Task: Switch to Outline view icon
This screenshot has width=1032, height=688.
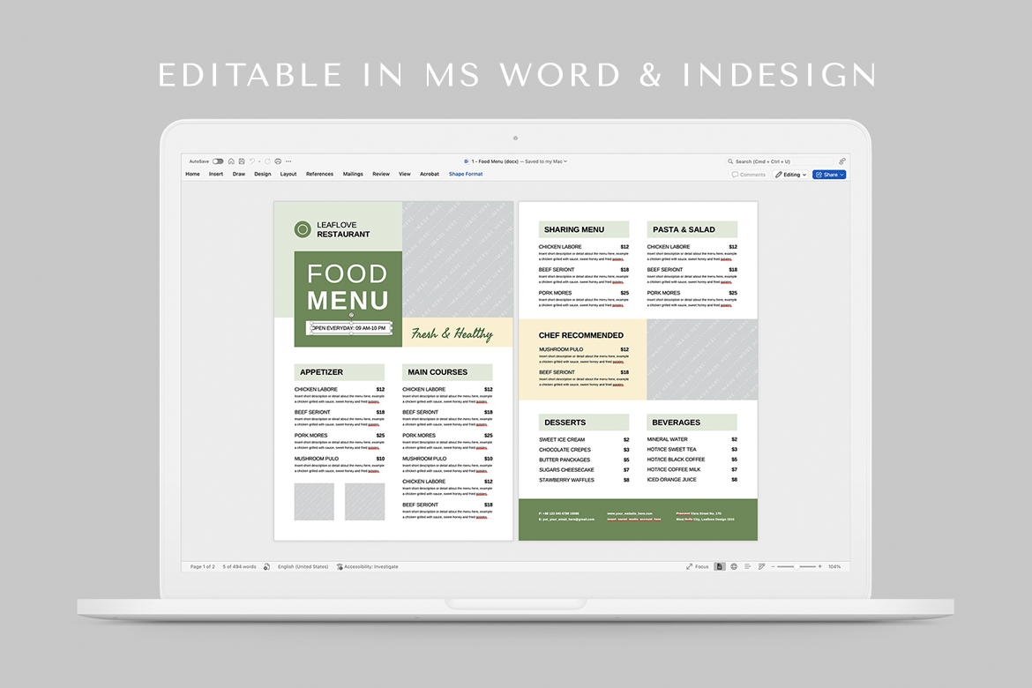Action: point(748,567)
